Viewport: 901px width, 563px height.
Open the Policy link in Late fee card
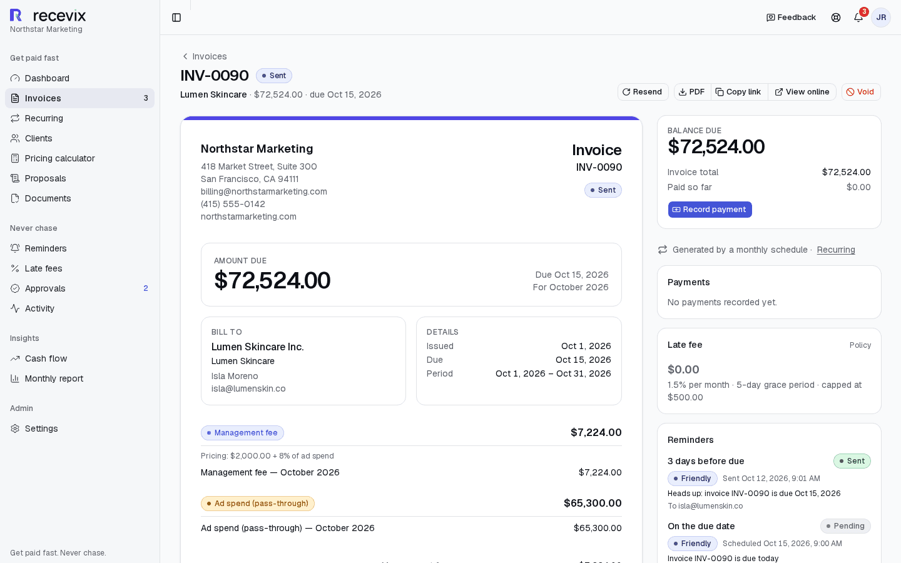tap(860, 345)
